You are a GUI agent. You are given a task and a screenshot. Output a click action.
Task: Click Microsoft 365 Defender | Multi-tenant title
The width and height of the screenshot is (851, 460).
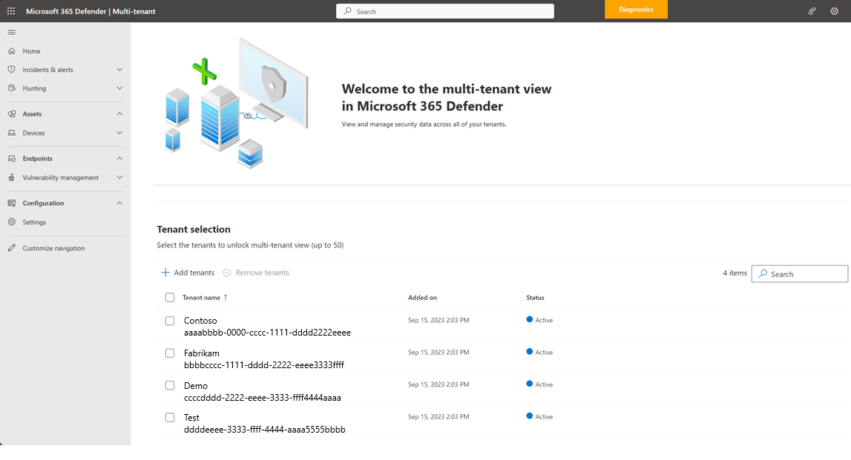click(91, 11)
